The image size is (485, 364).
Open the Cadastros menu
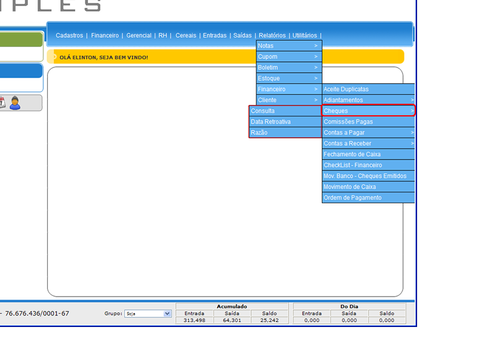point(69,35)
